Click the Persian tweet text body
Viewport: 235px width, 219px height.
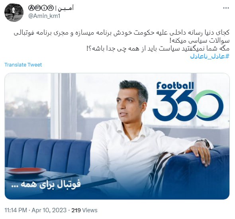click(x=121, y=41)
